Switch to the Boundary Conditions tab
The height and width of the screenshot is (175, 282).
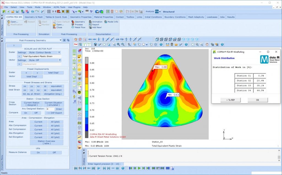(x=175, y=17)
